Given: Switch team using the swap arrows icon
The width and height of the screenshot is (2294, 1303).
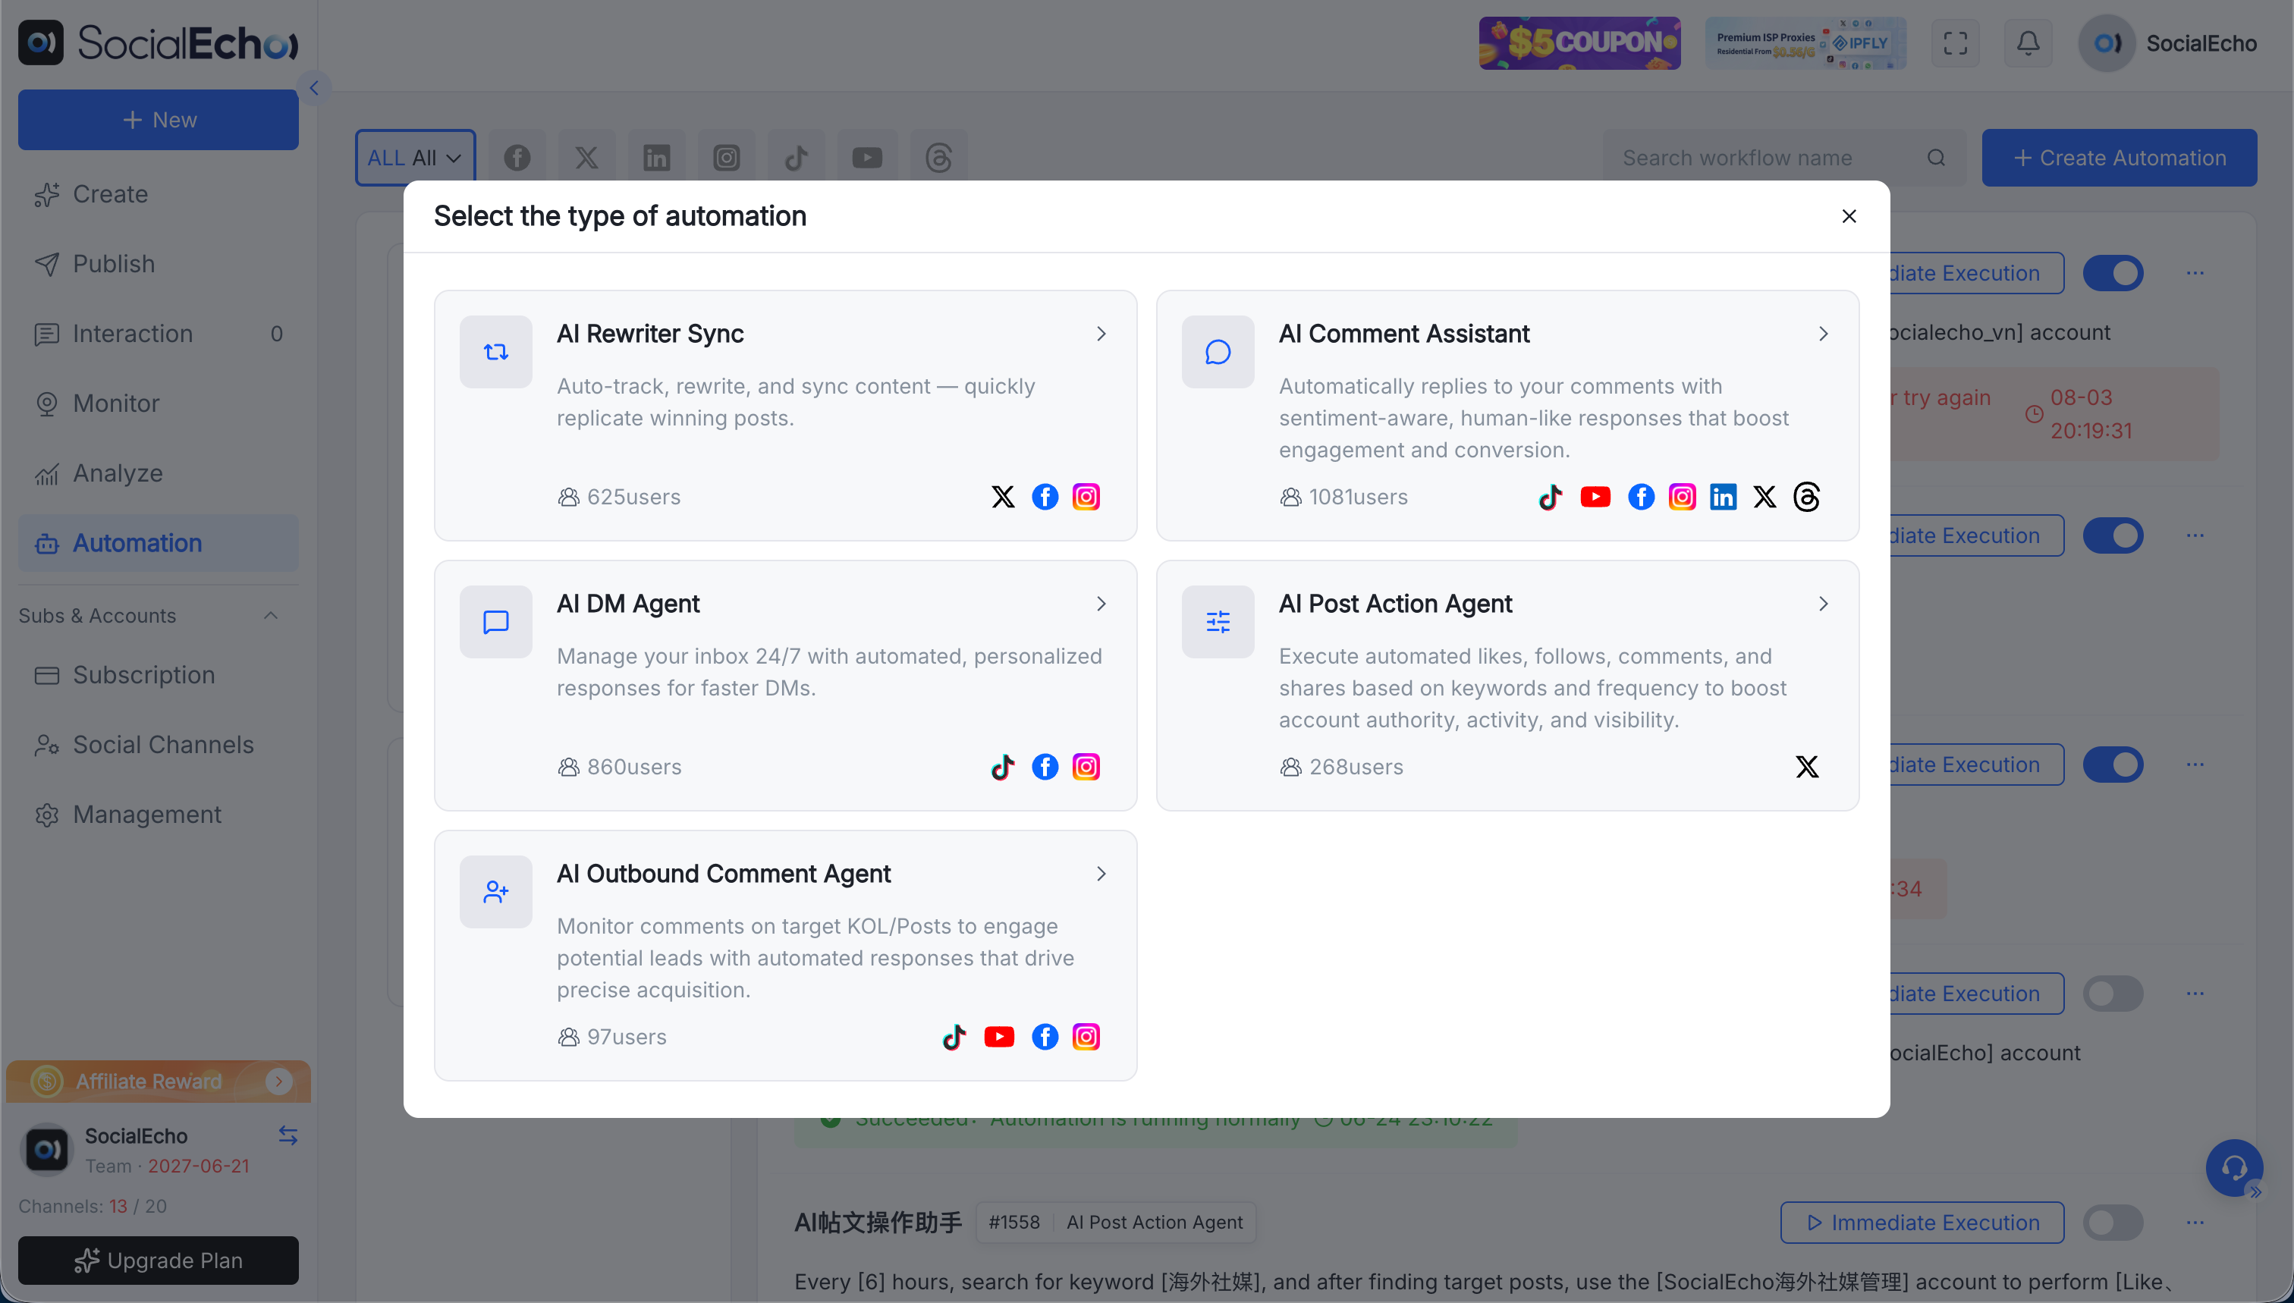Looking at the screenshot, I should coord(288,1135).
